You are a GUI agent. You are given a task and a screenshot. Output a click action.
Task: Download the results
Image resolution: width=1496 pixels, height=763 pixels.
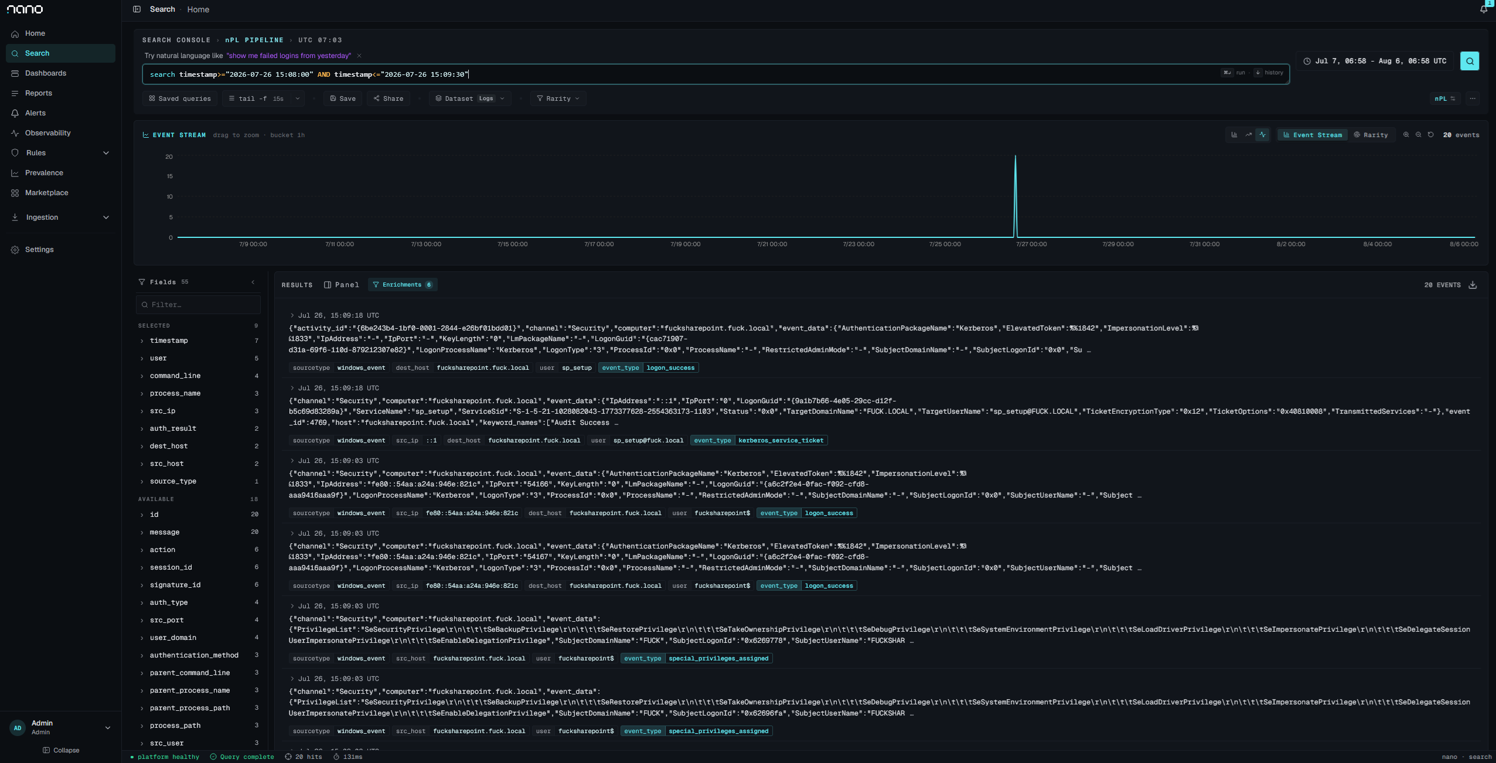tap(1473, 285)
